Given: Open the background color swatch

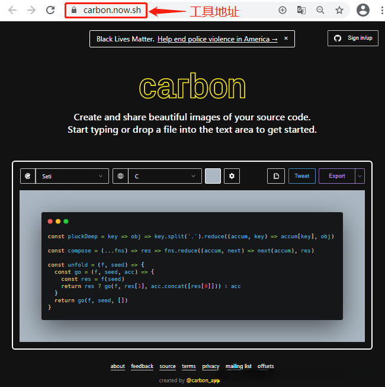Looking at the screenshot, I should tap(213, 176).
